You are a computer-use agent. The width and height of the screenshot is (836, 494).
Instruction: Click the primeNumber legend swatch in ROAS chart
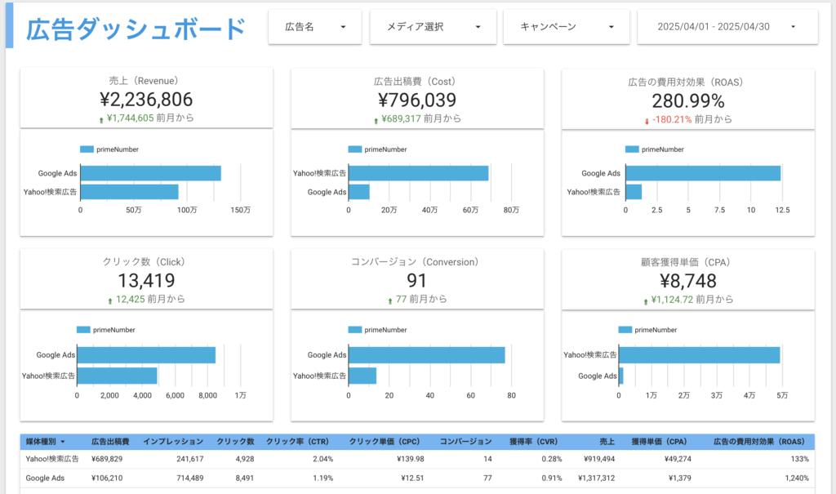631,149
